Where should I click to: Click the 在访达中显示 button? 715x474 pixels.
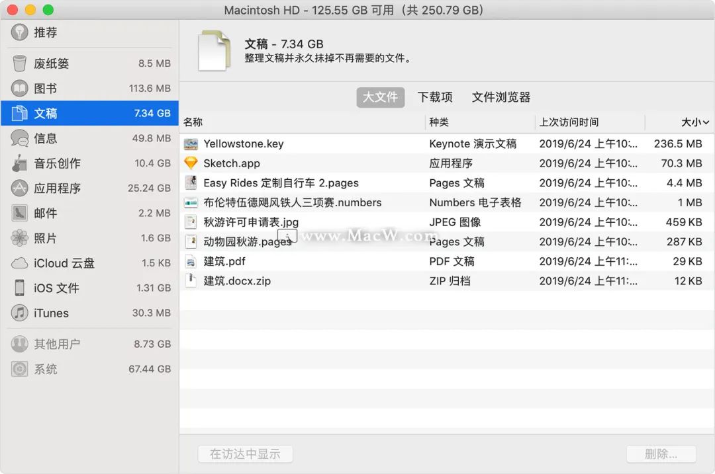click(x=246, y=454)
